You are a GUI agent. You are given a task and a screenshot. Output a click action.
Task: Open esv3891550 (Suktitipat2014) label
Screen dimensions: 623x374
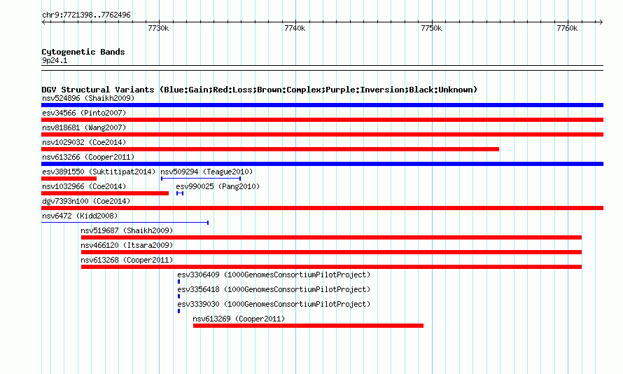(99, 172)
